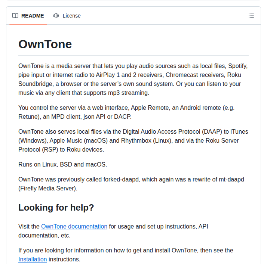Open the README tab

coord(28,16)
